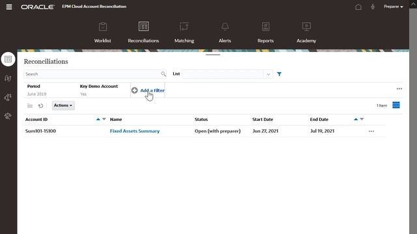Viewport: 417px width, 234px height.
Task: Click the Status column header
Action: [201, 120]
